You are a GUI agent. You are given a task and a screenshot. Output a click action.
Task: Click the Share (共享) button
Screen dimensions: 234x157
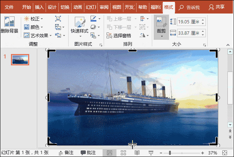(217, 7)
